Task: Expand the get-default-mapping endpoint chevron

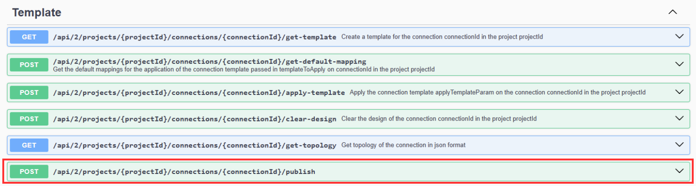Action: (x=680, y=64)
